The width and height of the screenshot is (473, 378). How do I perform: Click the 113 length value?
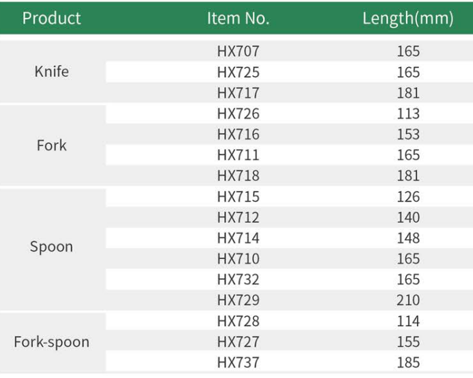click(x=408, y=113)
